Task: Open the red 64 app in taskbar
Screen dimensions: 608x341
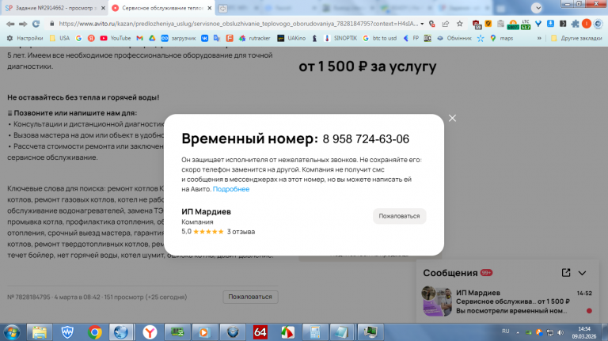Action: [x=260, y=332]
